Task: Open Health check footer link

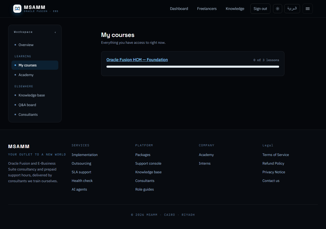Action: tap(82, 181)
